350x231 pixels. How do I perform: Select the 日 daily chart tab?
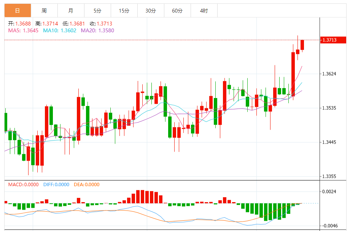(x=17, y=11)
